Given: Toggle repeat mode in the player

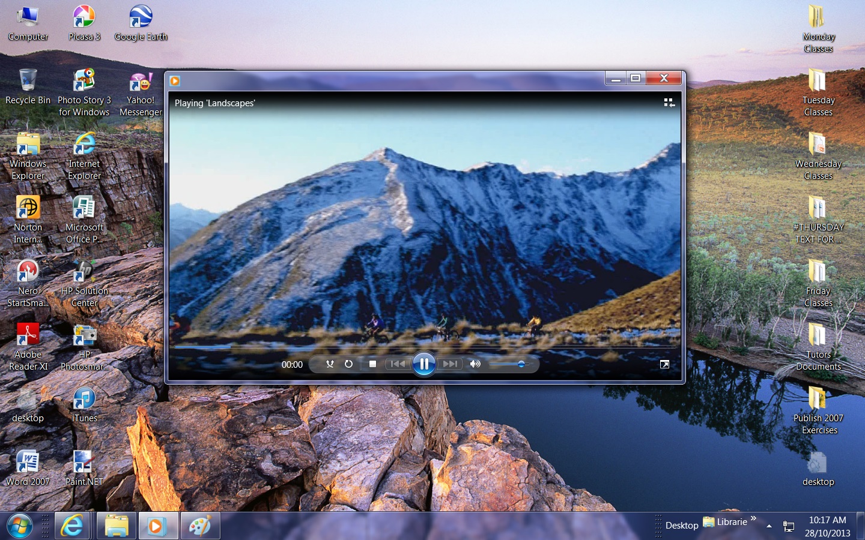Looking at the screenshot, I should pyautogui.click(x=348, y=364).
